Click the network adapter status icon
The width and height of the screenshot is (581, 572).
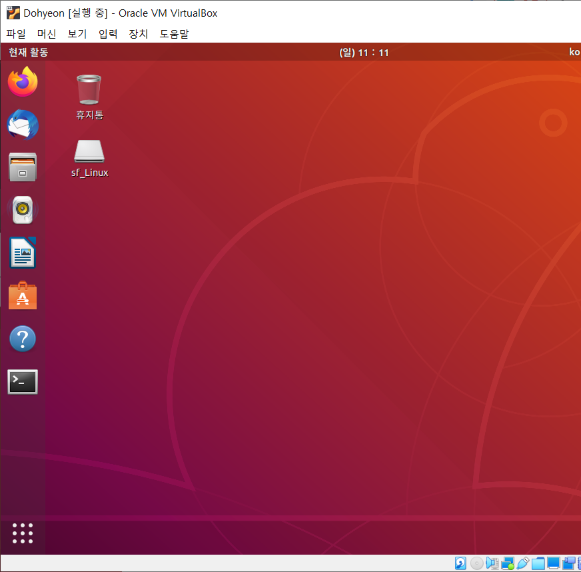(508, 563)
